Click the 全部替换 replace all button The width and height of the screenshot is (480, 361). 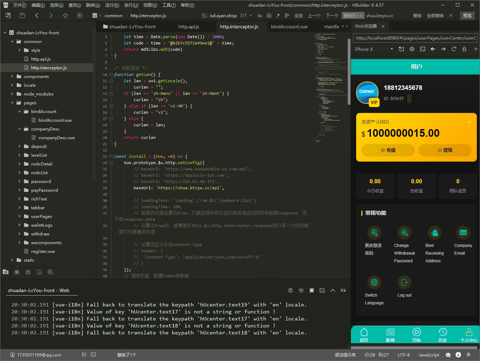point(435,15)
